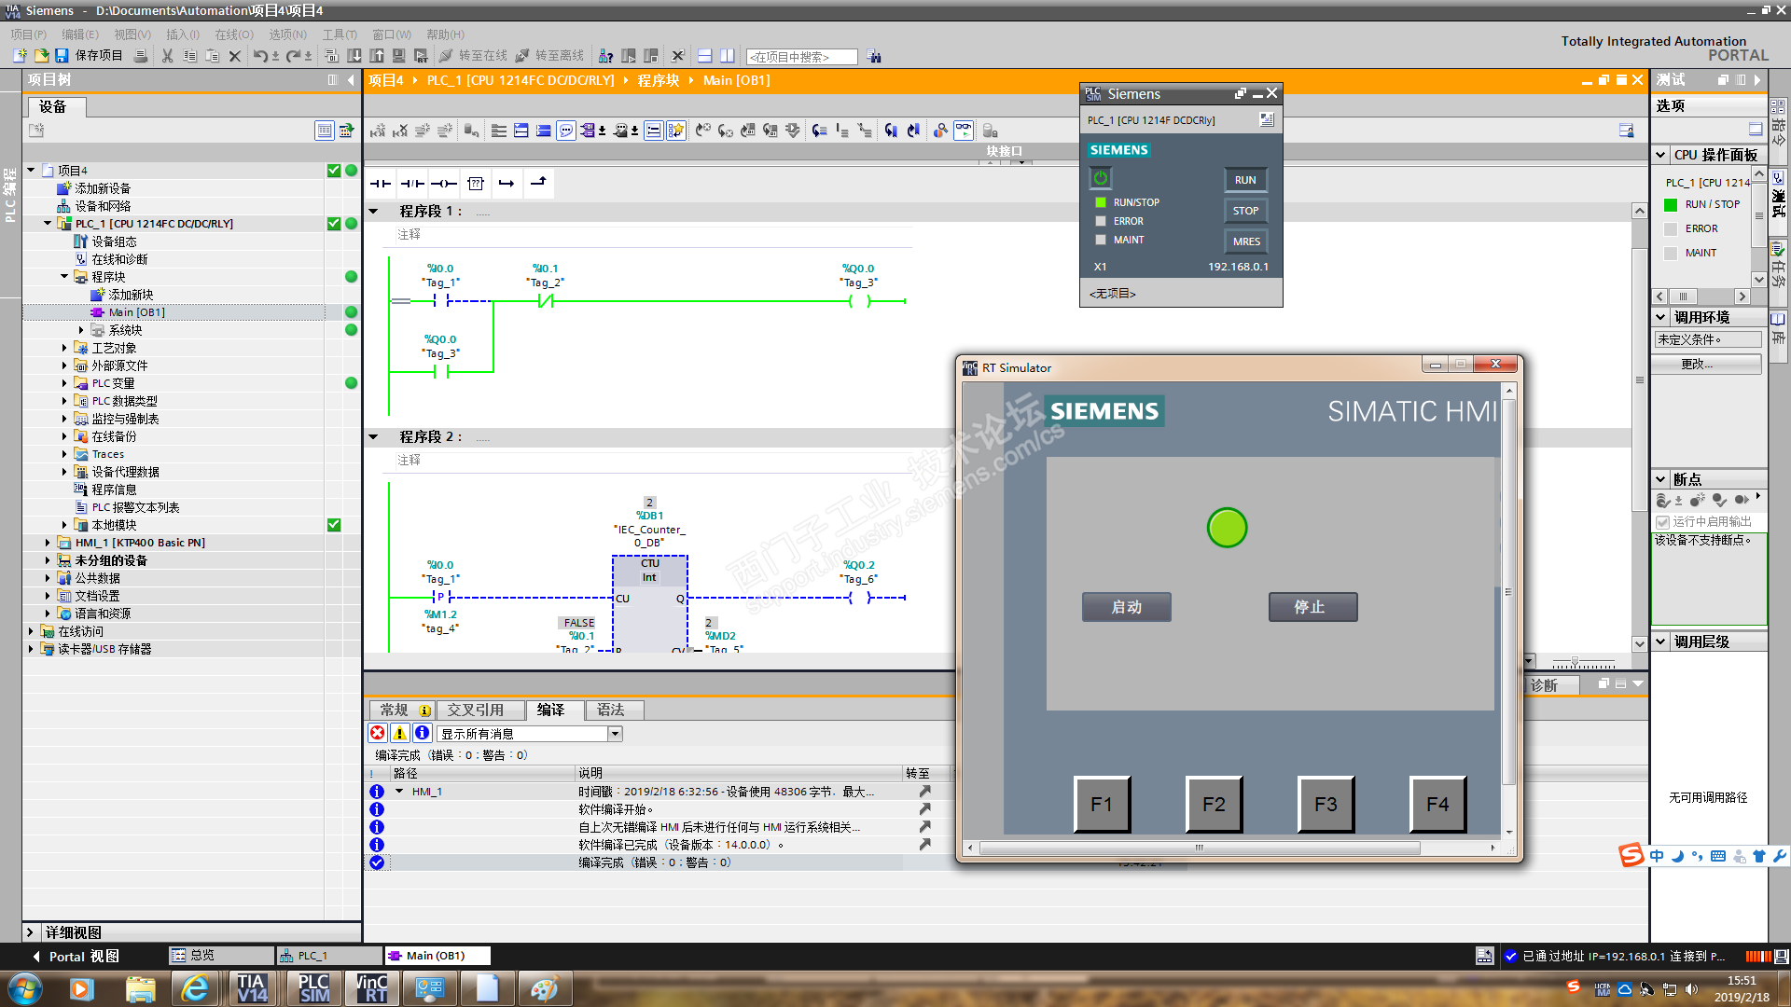The image size is (1791, 1007).
Task: Insert an empty box instruction
Action: 476,184
